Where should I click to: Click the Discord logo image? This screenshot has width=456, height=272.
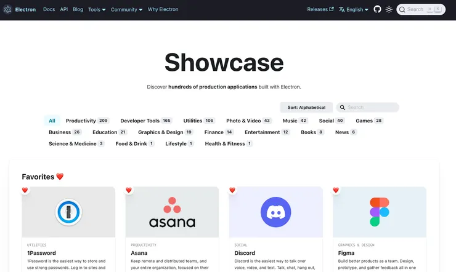275,212
